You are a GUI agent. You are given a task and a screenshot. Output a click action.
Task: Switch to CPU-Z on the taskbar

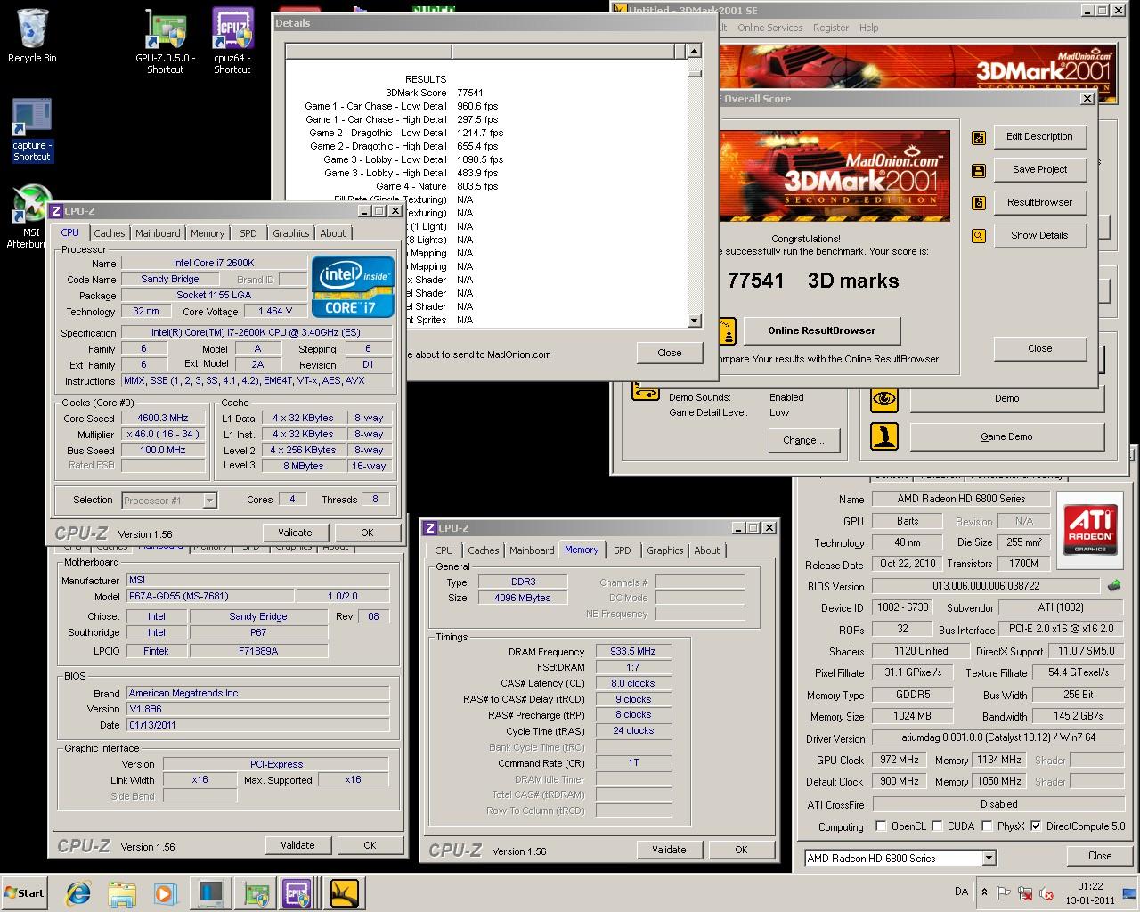[x=297, y=893]
